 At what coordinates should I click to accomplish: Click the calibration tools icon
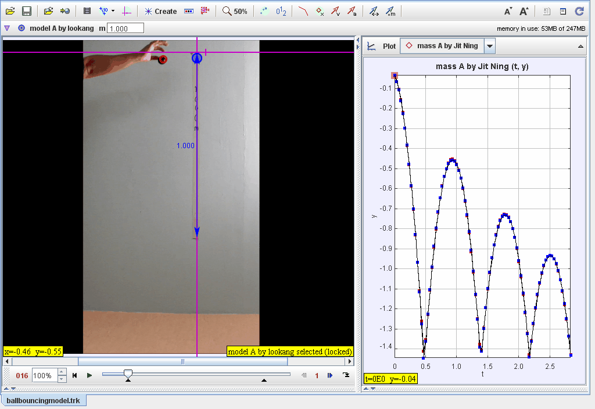[103, 11]
